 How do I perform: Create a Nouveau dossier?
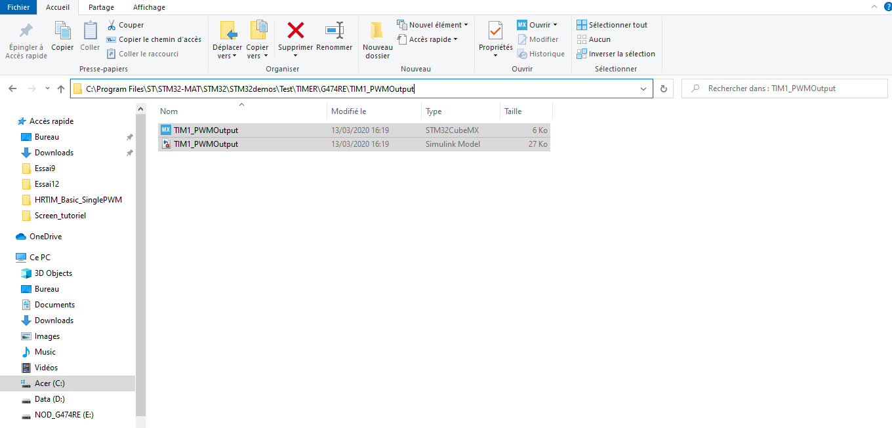(377, 41)
